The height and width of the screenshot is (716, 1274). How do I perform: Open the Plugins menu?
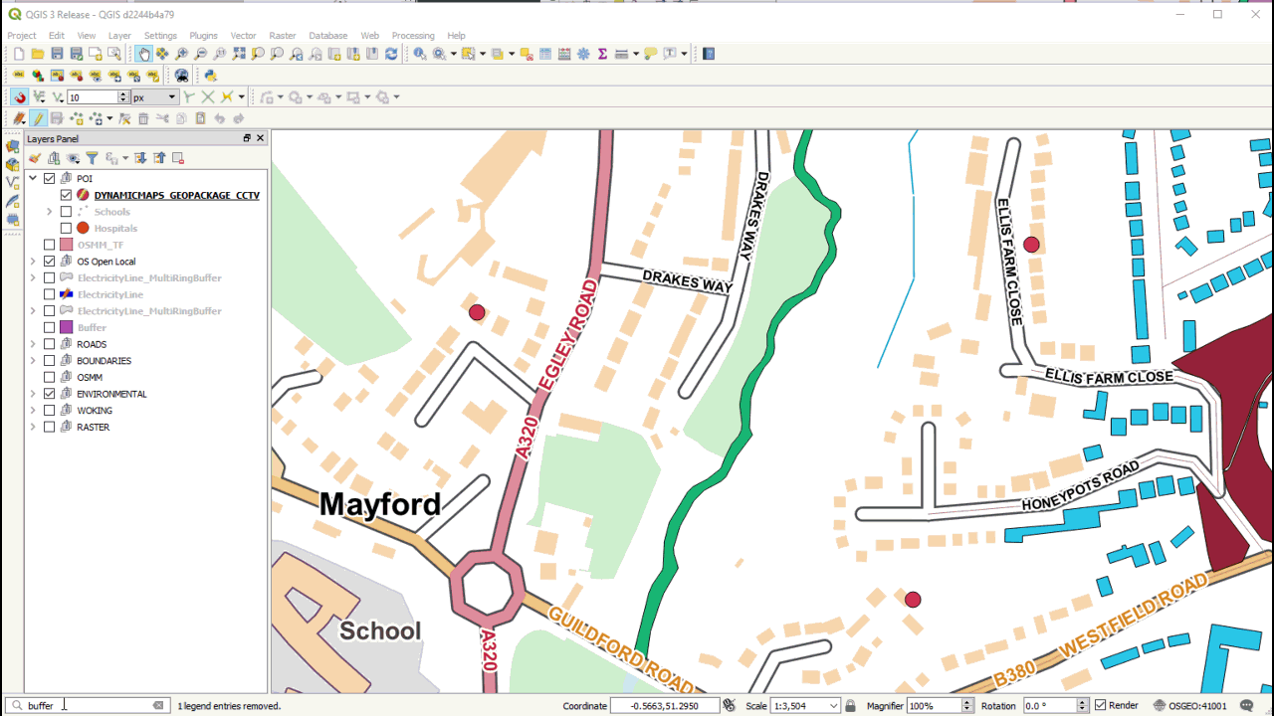pyautogui.click(x=203, y=36)
